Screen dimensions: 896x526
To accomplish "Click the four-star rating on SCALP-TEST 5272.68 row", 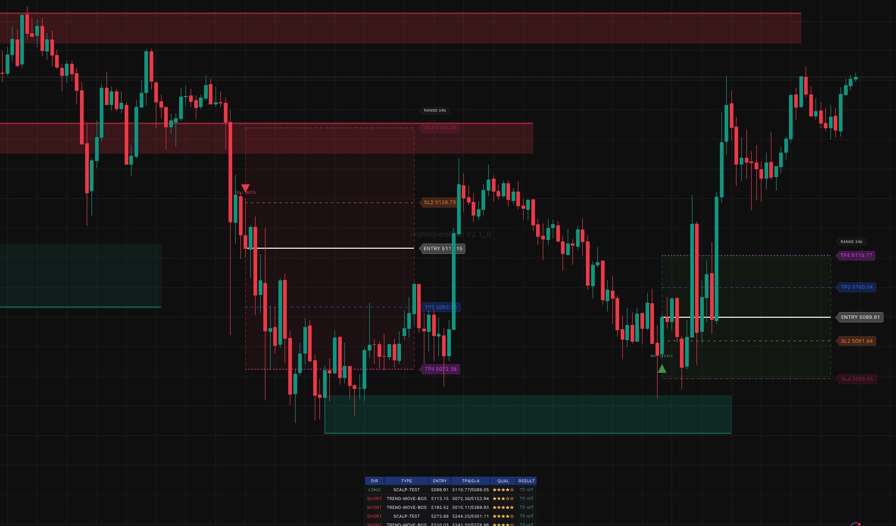I will click(502, 516).
